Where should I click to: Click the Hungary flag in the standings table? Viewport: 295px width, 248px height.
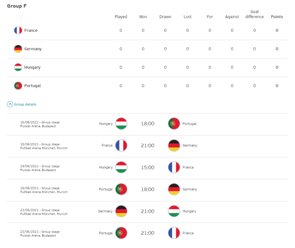(18, 67)
